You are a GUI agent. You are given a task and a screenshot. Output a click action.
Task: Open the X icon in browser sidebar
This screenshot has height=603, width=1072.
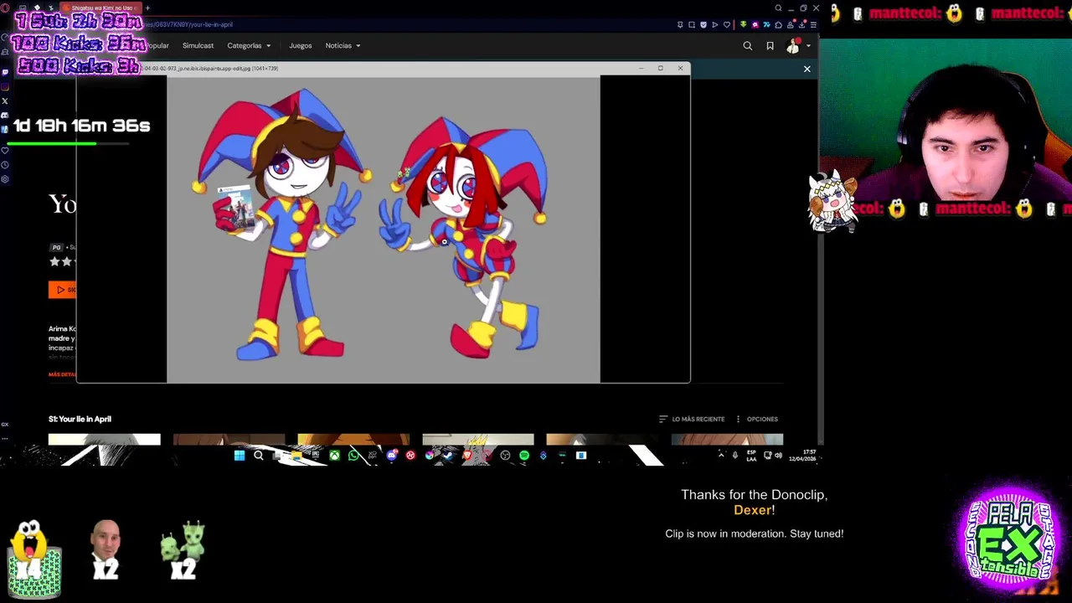click(x=5, y=100)
